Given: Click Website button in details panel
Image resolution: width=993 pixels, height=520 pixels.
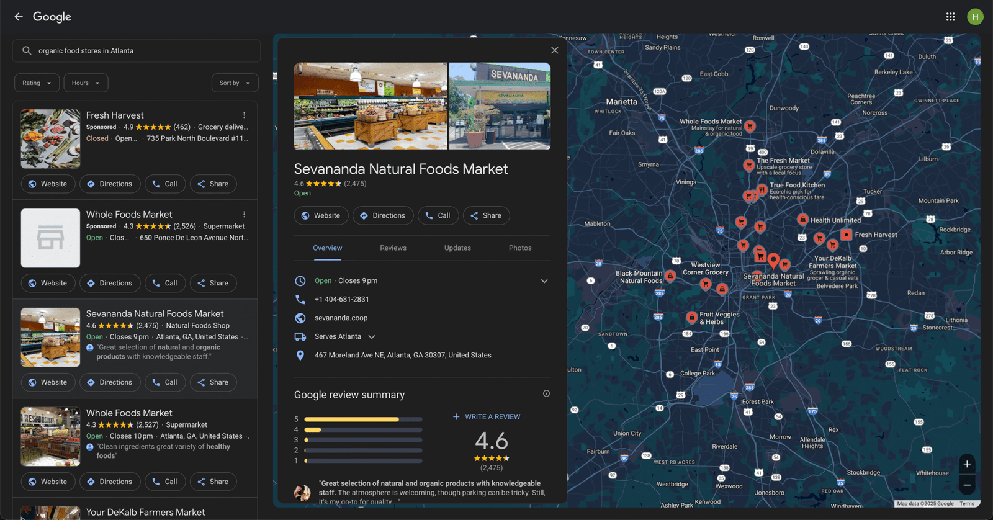Looking at the screenshot, I should (321, 215).
